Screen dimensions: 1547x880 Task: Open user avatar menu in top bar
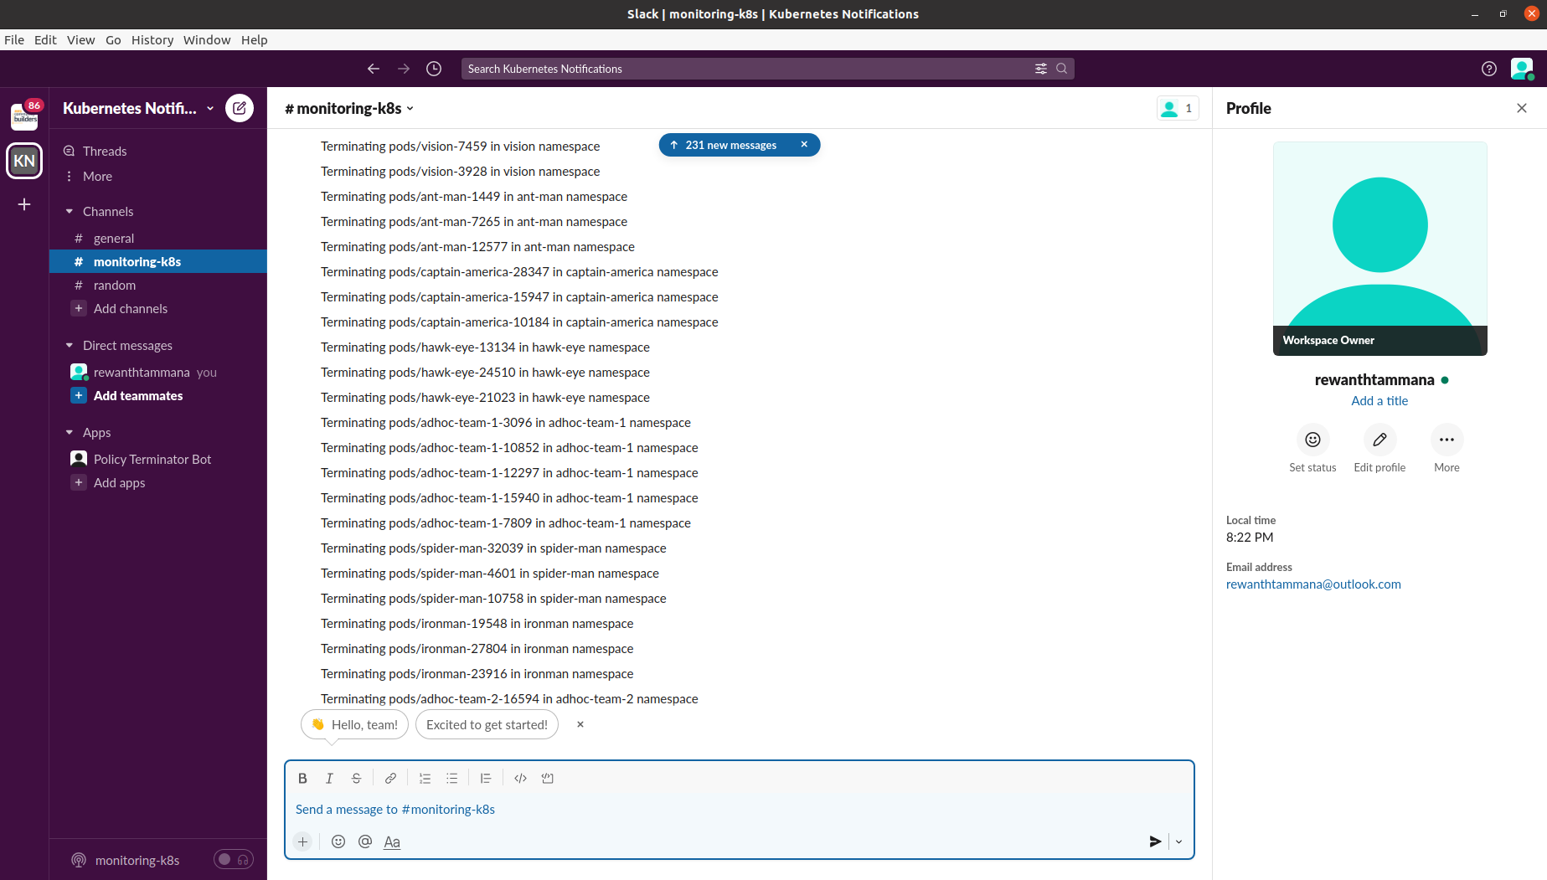coord(1522,69)
